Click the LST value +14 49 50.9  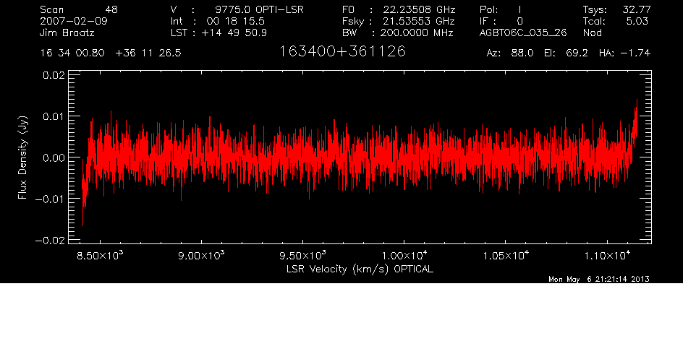[234, 33]
